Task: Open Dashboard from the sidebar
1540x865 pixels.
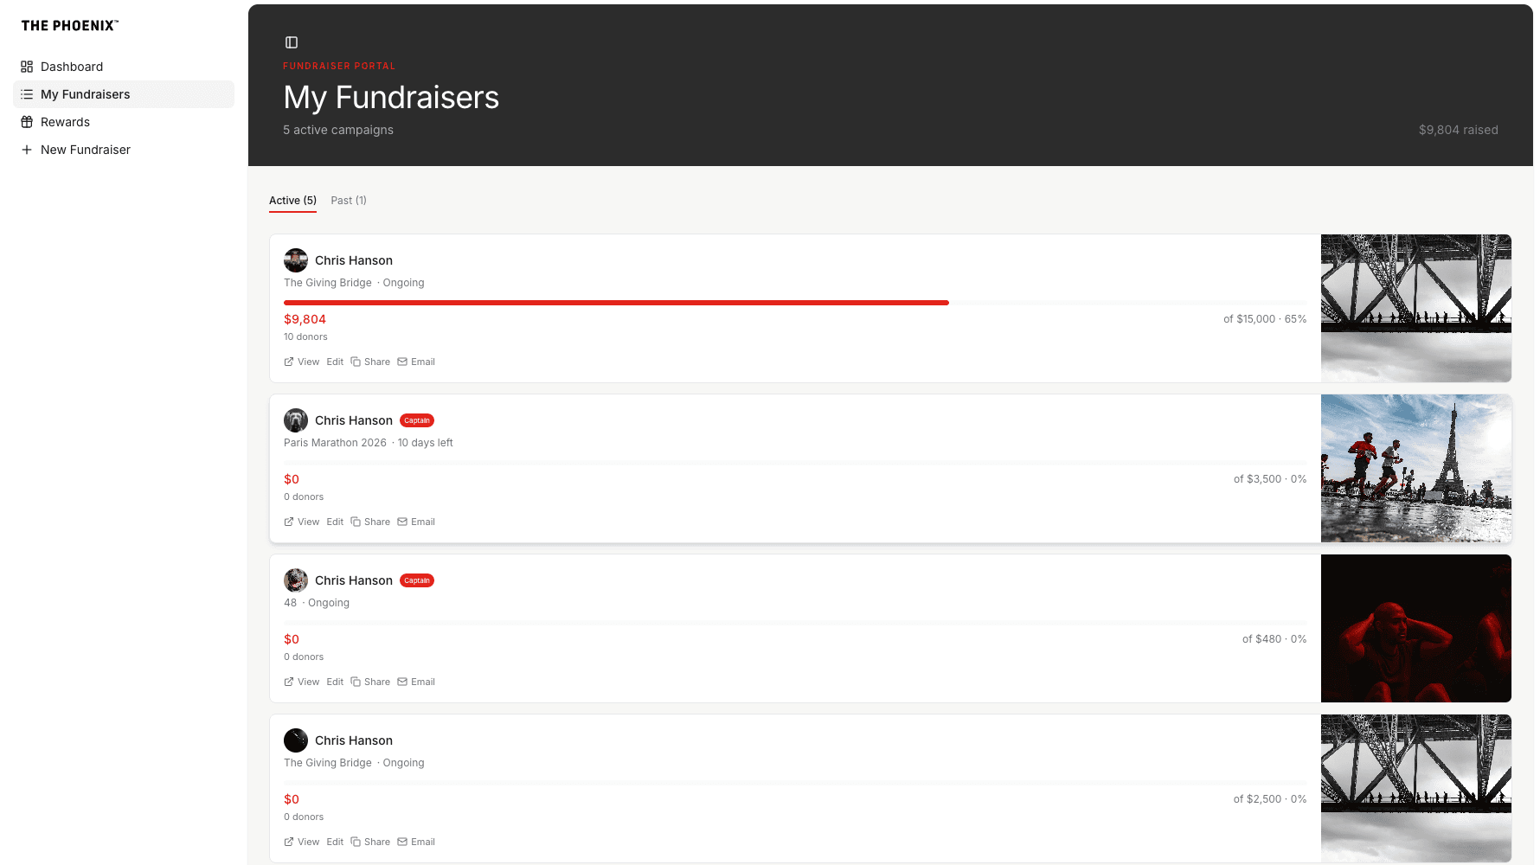Action: pyautogui.click(x=72, y=67)
